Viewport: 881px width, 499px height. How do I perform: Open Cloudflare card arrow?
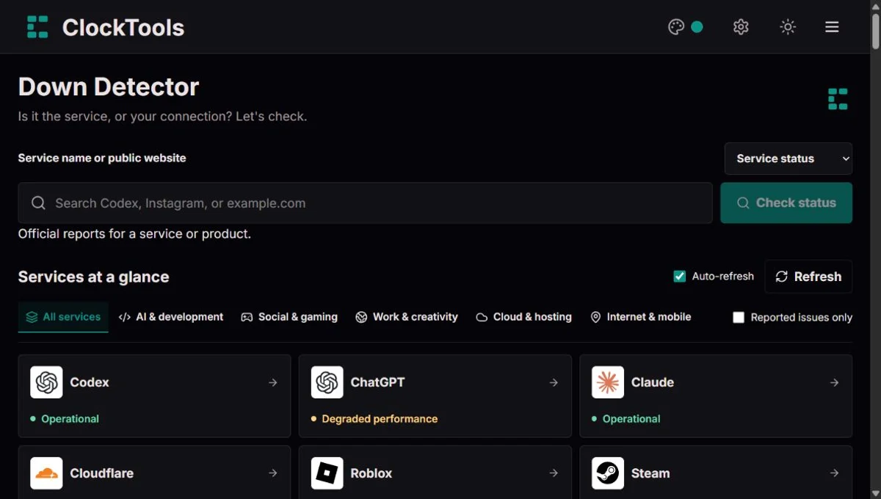pos(273,473)
